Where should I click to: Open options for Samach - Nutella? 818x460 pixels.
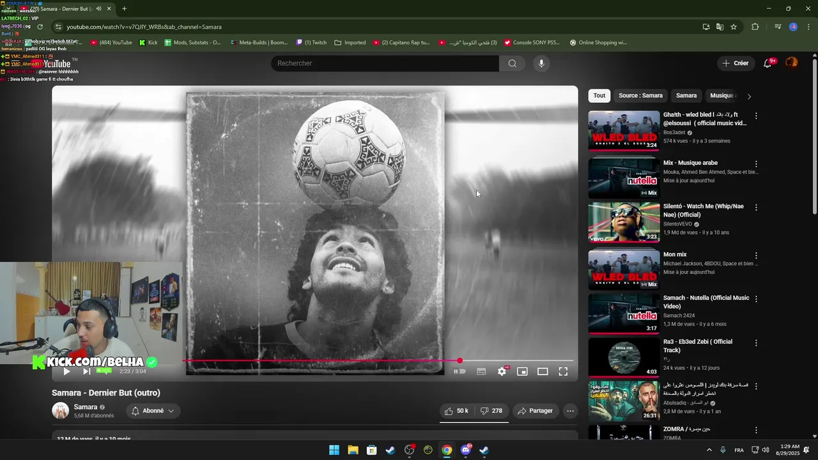(x=756, y=299)
